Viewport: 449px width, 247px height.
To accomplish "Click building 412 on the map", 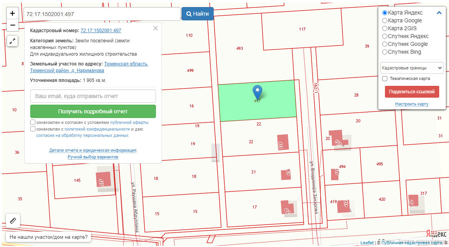I will pyautogui.click(x=343, y=206).
